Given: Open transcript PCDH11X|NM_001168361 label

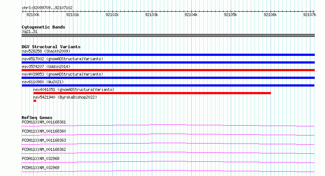Looking at the screenshot, I should pyautogui.click(x=44, y=122).
